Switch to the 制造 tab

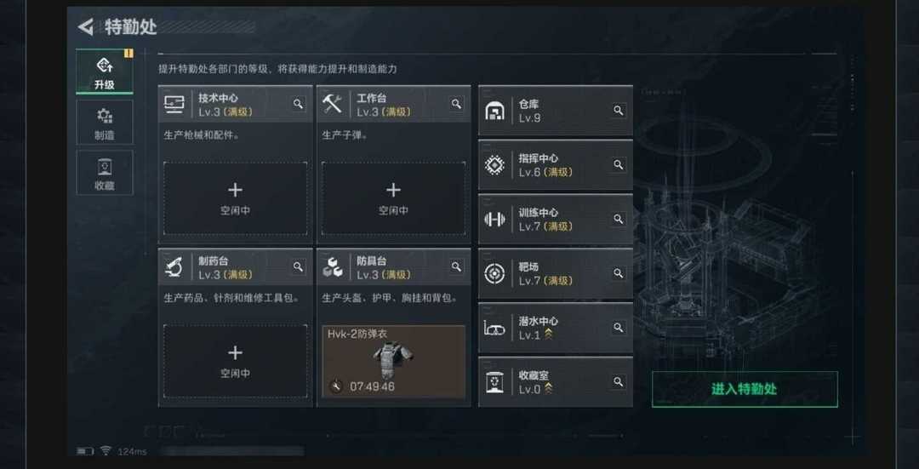(x=105, y=122)
